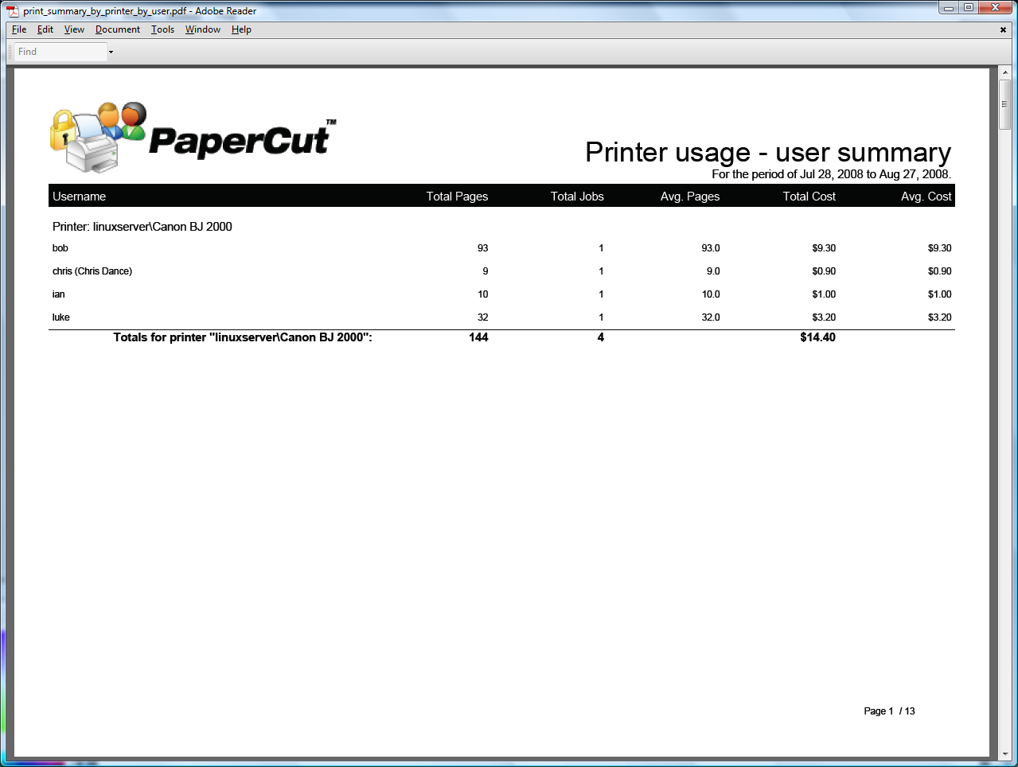The width and height of the screenshot is (1018, 767).
Task: Click luke's total pages value 32
Action: pyautogui.click(x=482, y=317)
